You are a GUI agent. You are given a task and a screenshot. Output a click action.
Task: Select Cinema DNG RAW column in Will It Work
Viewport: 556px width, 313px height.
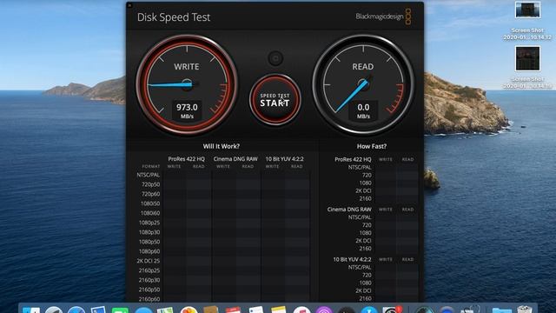pyautogui.click(x=235, y=159)
